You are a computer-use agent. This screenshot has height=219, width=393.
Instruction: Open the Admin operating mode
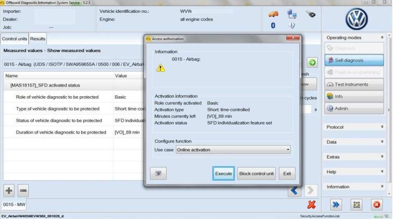tap(354, 109)
